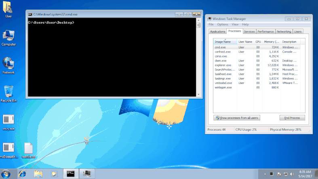The height and width of the screenshot is (179, 318).
Task: Open the File menu in Task Manager
Action: (x=211, y=24)
